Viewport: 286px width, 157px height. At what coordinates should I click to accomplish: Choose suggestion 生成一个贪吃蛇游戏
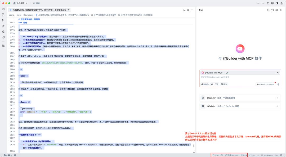[x=240, y=98]
